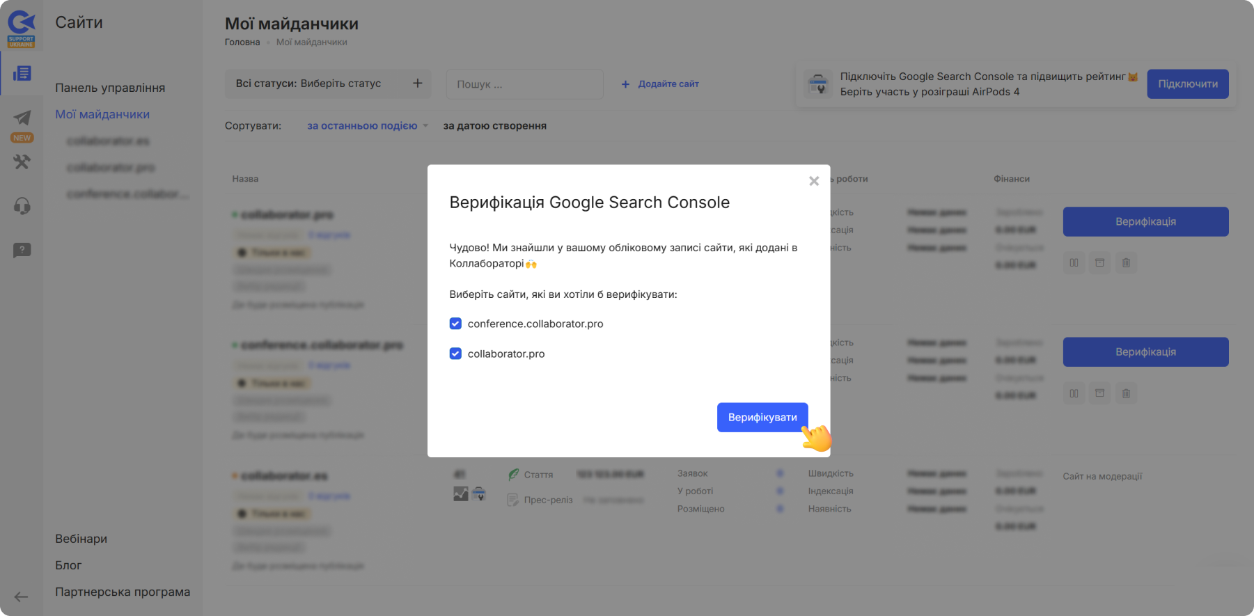Collapse sidebar with back arrow icon
This screenshot has width=1254, height=616.
coord(21,597)
